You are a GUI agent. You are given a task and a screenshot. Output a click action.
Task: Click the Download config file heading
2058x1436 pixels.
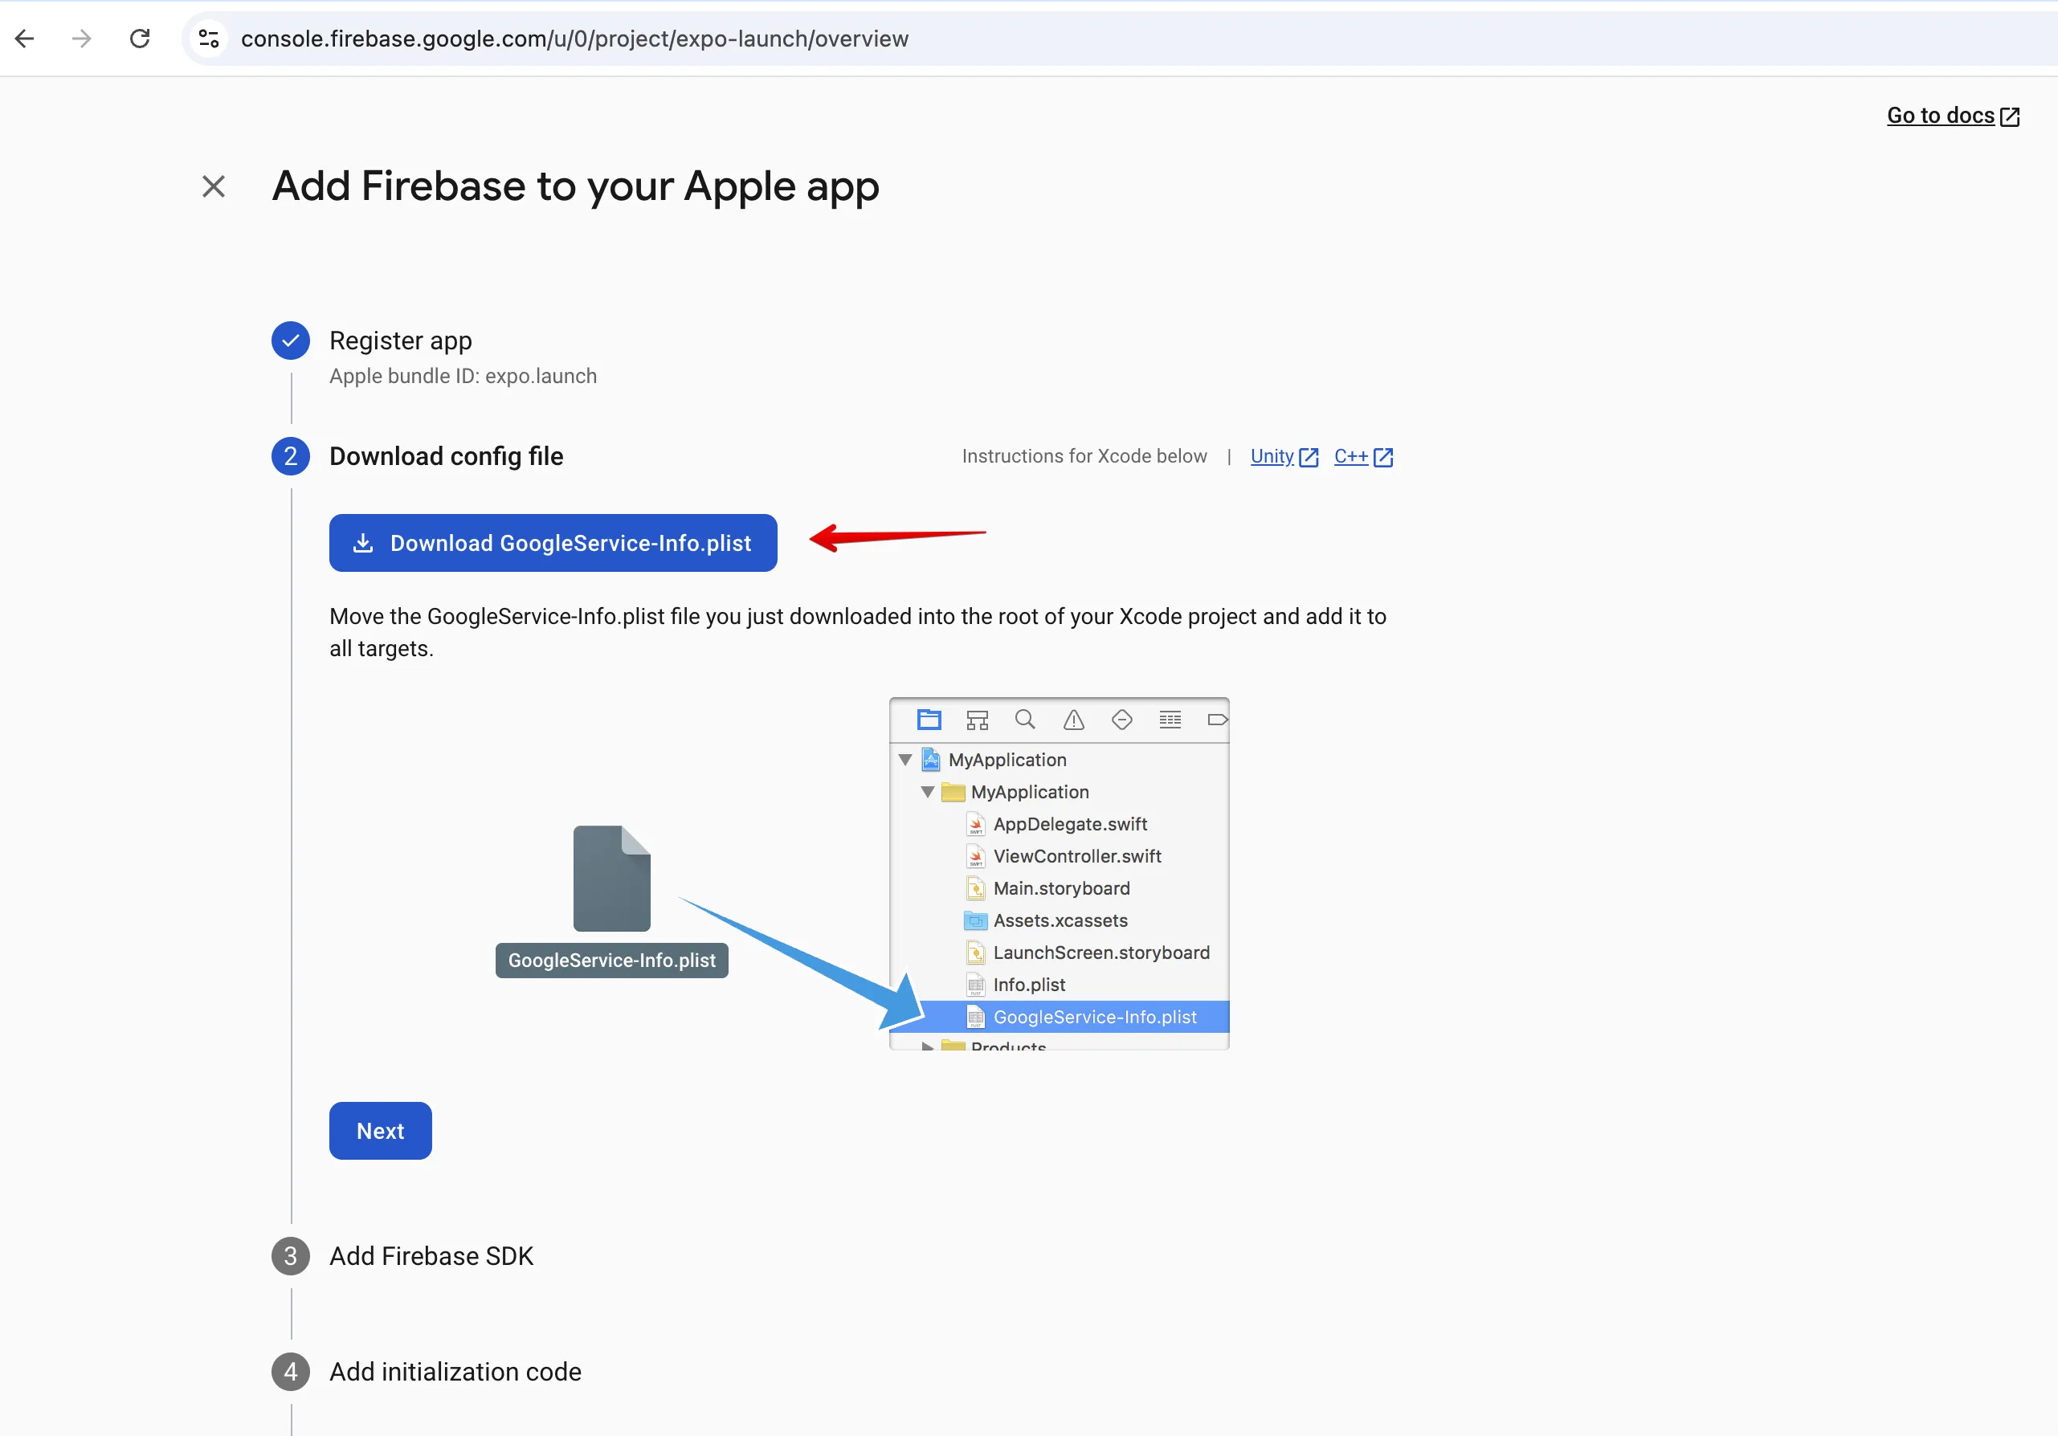coord(447,456)
